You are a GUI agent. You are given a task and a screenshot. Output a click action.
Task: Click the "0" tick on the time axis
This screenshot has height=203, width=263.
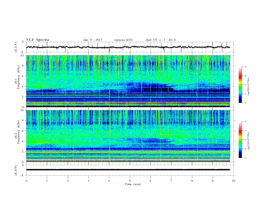[26, 181]
